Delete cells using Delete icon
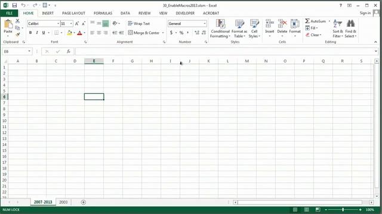The width and height of the screenshot is (382, 214). click(x=282, y=24)
